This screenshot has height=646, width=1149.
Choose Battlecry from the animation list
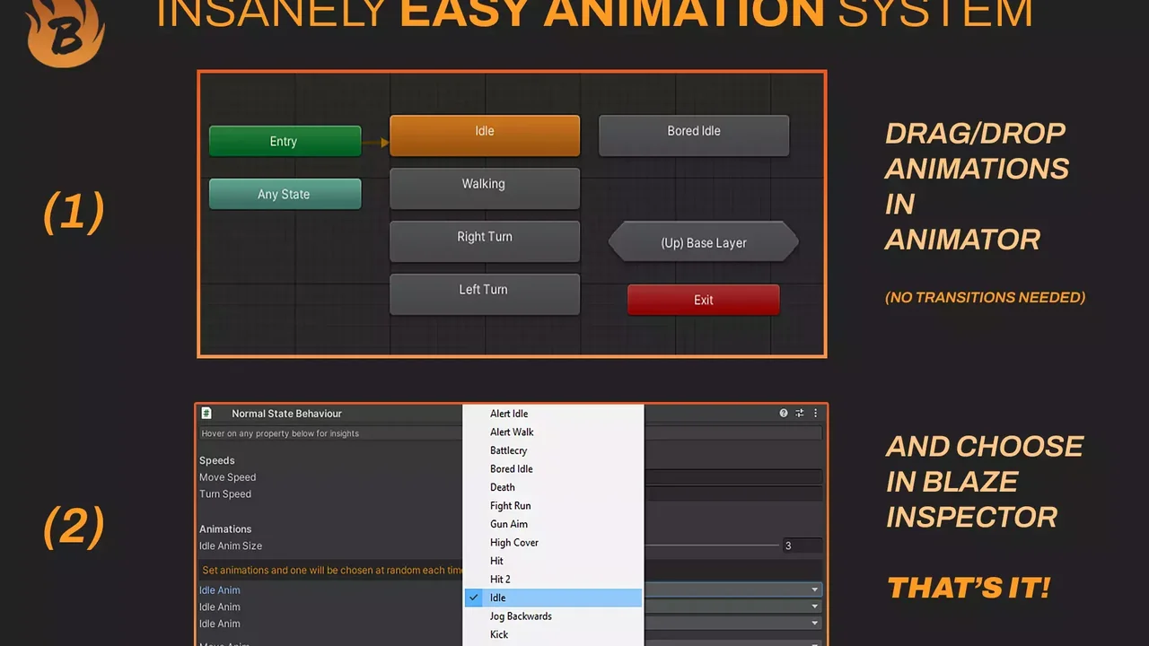tap(553, 450)
